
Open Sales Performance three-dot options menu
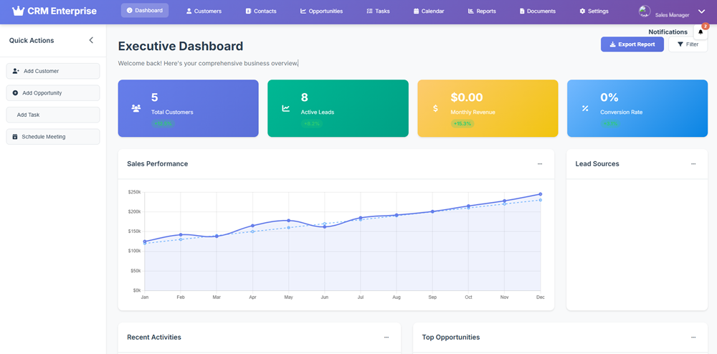pos(540,164)
